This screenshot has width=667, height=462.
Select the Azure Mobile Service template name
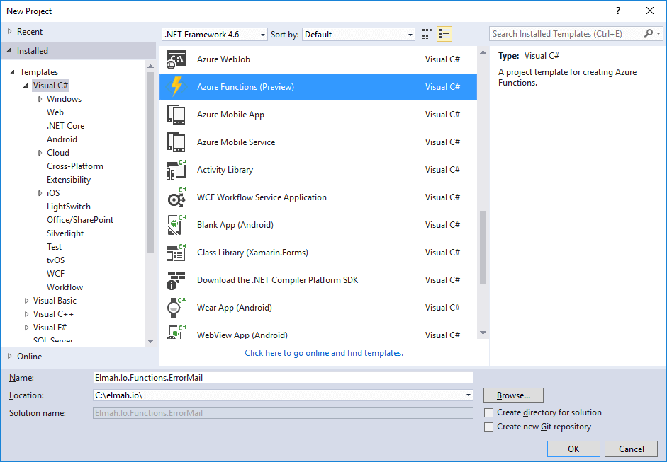236,142
